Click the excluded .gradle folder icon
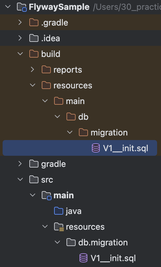 point(34,23)
